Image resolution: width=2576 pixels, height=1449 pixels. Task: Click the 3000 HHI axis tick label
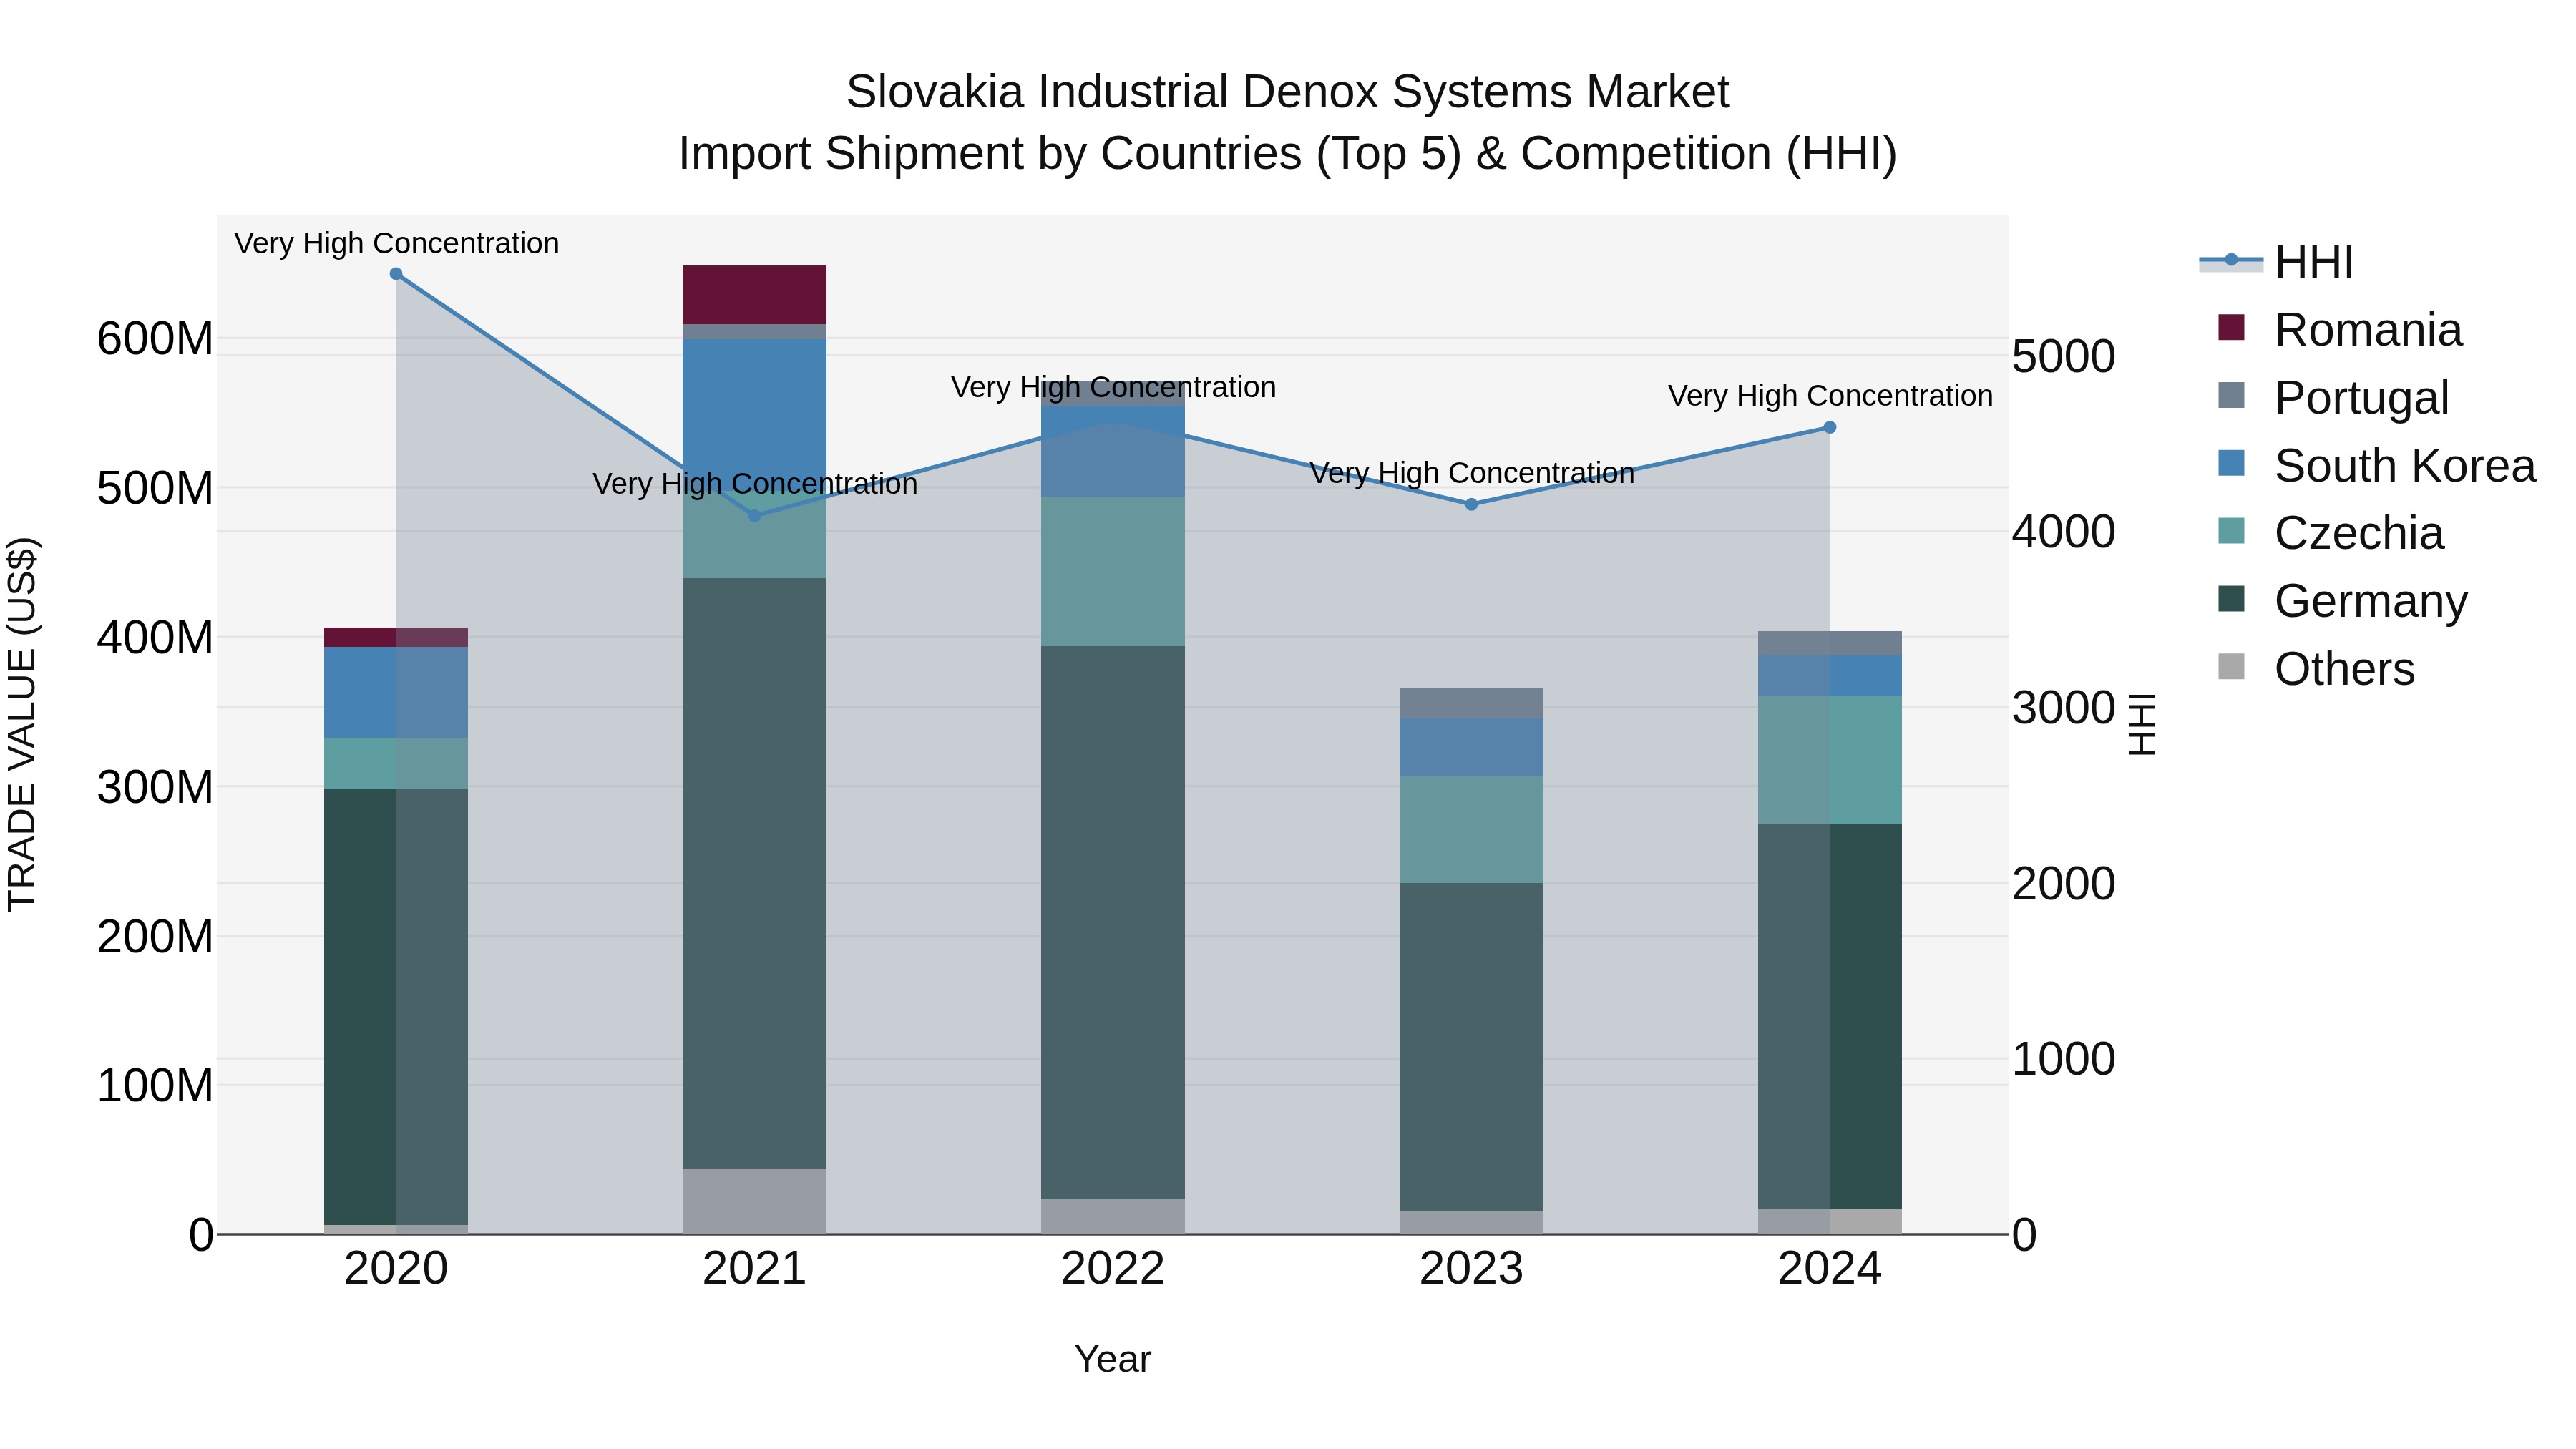(x=2064, y=707)
